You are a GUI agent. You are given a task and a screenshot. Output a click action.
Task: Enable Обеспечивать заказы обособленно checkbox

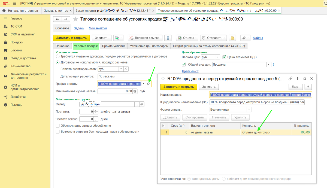point(57,126)
